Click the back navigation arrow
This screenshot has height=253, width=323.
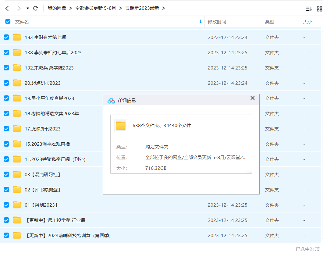7,8
